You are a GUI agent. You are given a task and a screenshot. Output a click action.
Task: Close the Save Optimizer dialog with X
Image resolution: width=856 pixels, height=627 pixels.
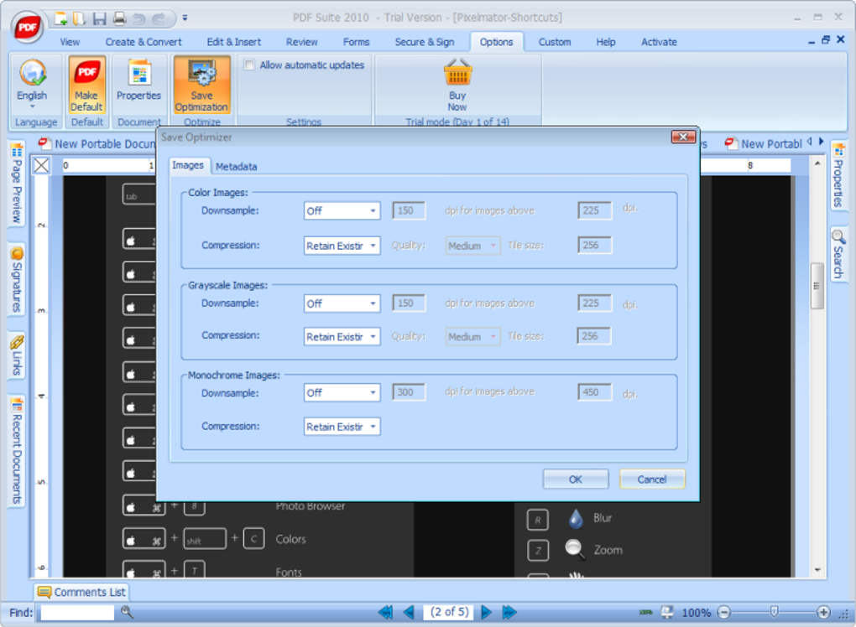(x=683, y=137)
